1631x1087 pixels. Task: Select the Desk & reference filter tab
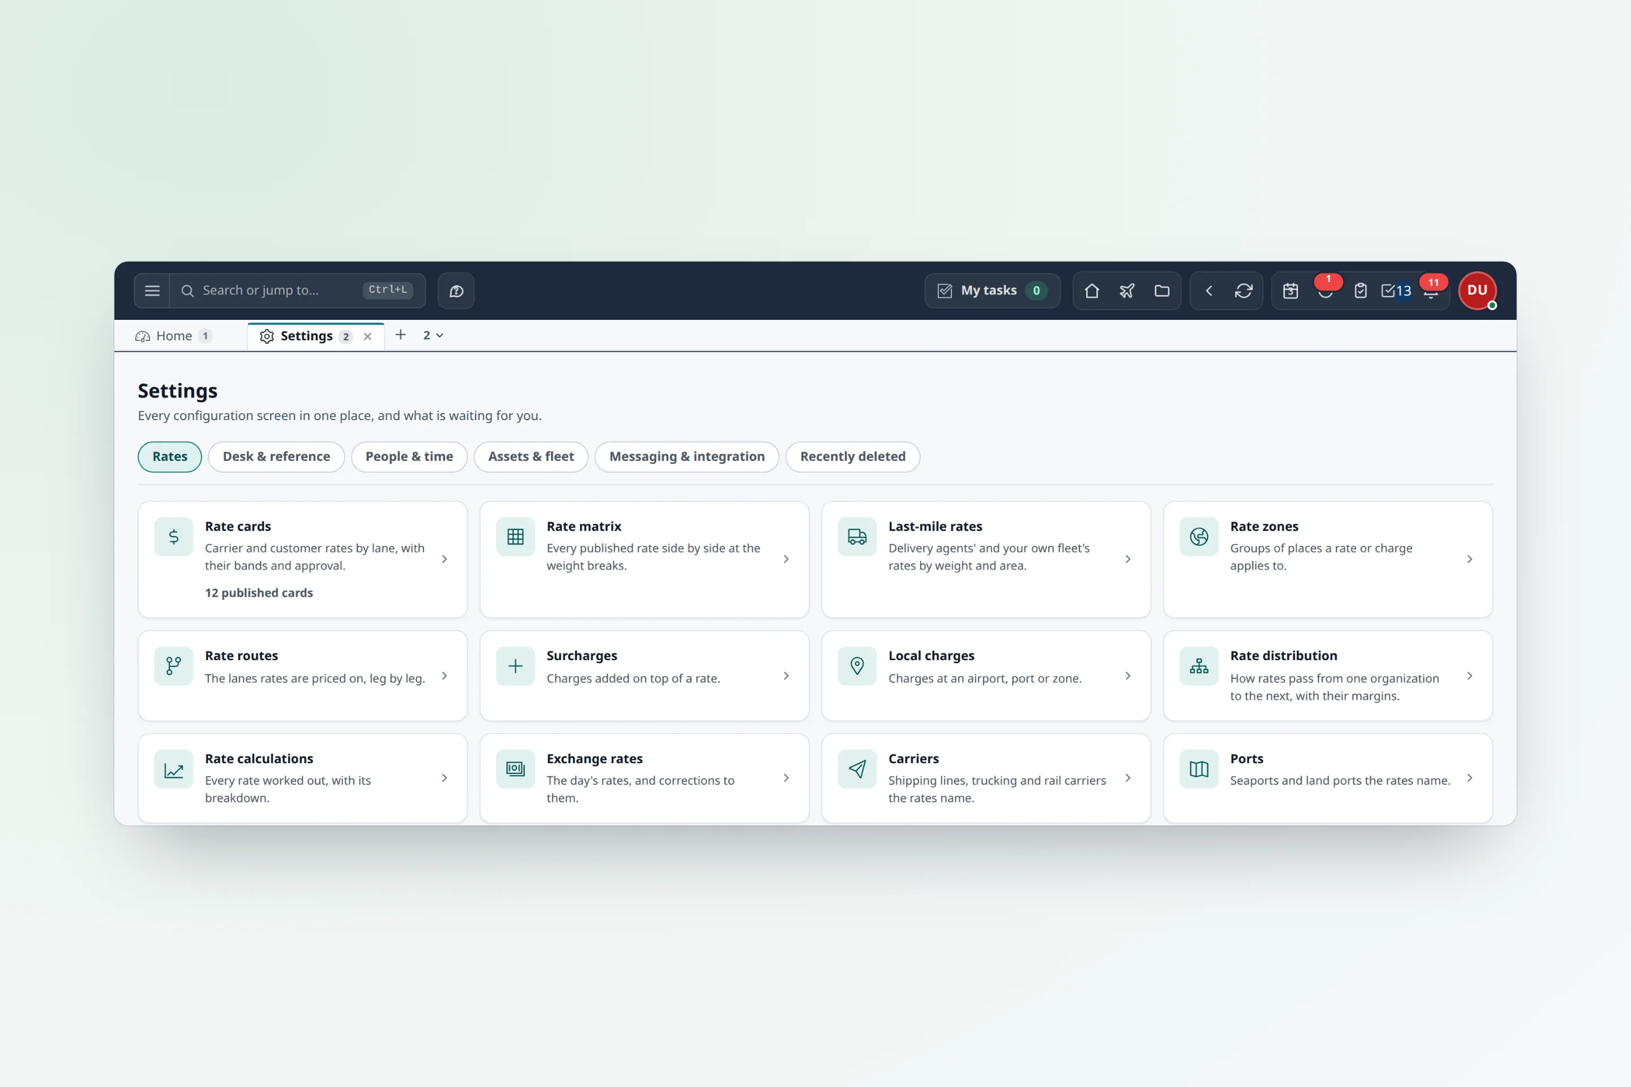click(276, 457)
